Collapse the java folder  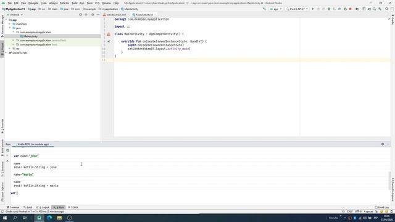pyautogui.click(x=10, y=28)
